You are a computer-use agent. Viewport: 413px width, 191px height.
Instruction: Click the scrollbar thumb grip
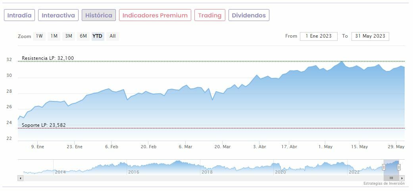(391, 178)
